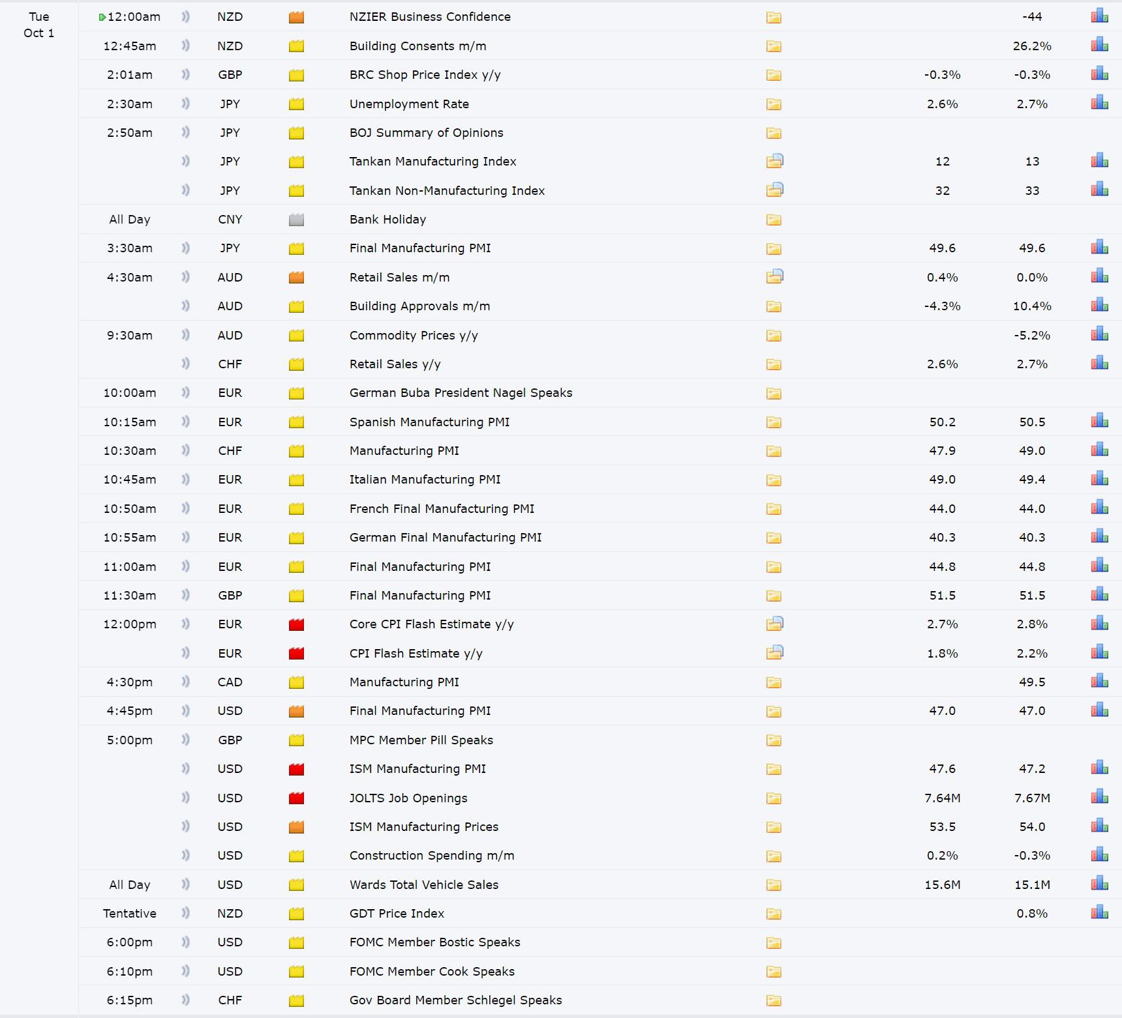The height and width of the screenshot is (1018, 1122).
Task: Open graph icon for Wards Total Vehicle Sales
Action: coord(1099,884)
